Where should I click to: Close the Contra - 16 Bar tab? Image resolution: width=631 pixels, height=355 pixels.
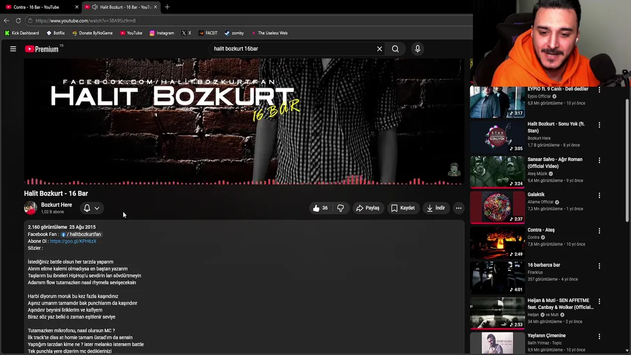[x=76, y=7]
